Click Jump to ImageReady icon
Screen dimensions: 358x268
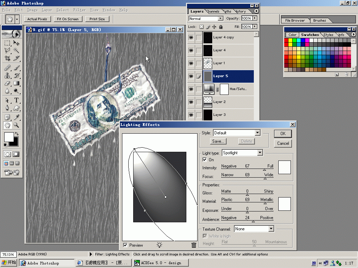tap(12, 172)
